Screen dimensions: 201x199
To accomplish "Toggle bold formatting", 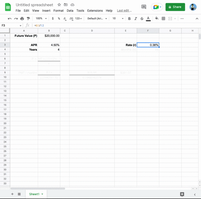I will [129, 18].
